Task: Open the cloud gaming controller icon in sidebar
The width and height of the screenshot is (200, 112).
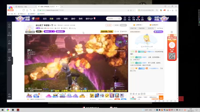Action: coord(9,51)
